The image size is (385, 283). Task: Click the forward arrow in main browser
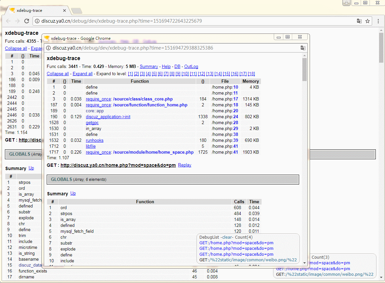pos(17,21)
